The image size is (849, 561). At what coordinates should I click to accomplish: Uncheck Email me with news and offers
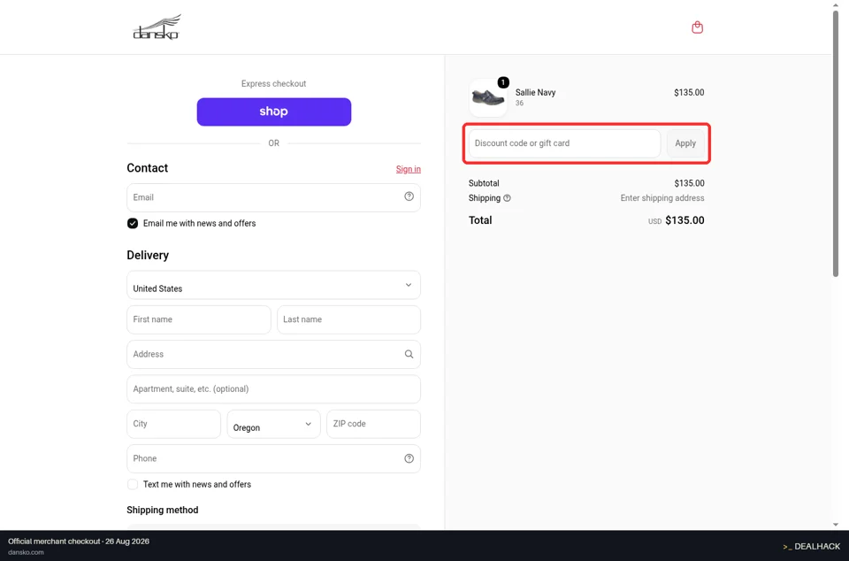pyautogui.click(x=133, y=223)
